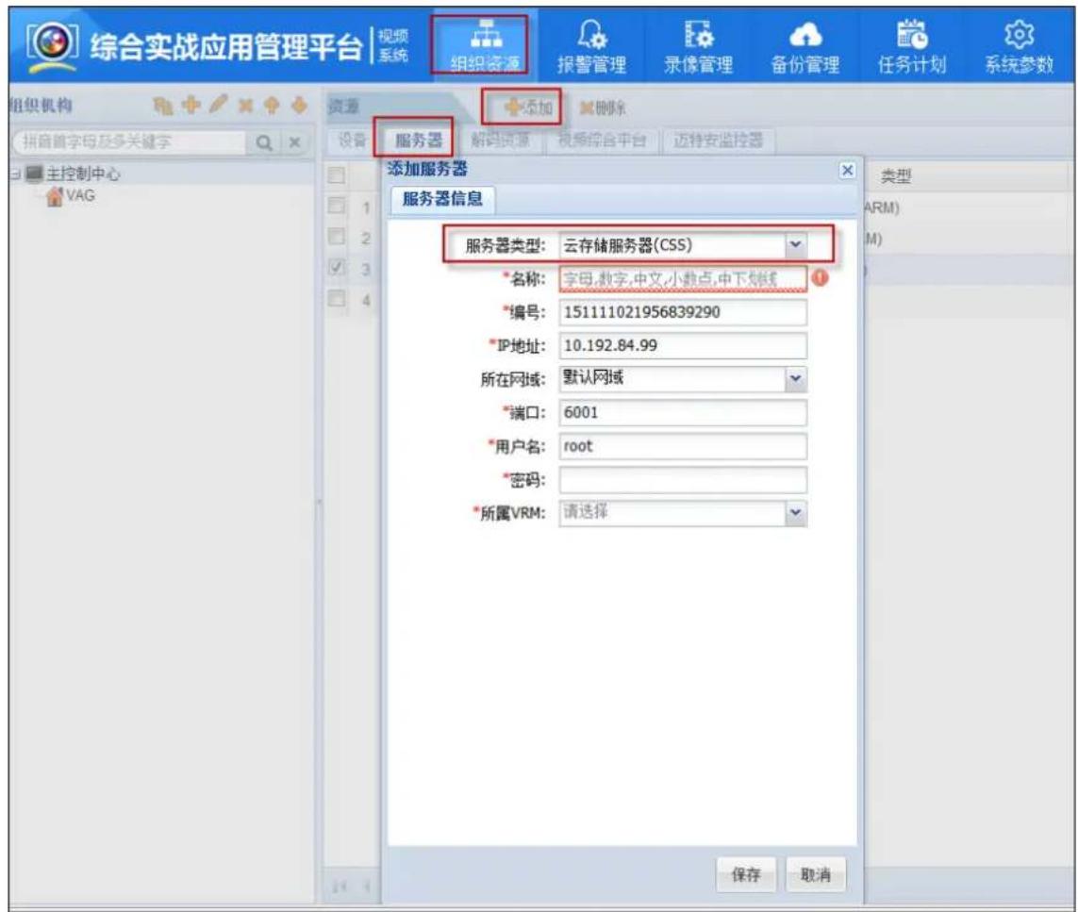1078x912 pixels.
Task: Focus the 用户名 username input field
Action: pos(683,446)
